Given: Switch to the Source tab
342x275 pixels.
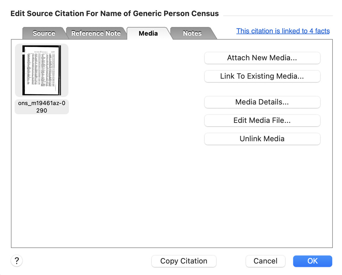Looking at the screenshot, I should click(x=44, y=33).
